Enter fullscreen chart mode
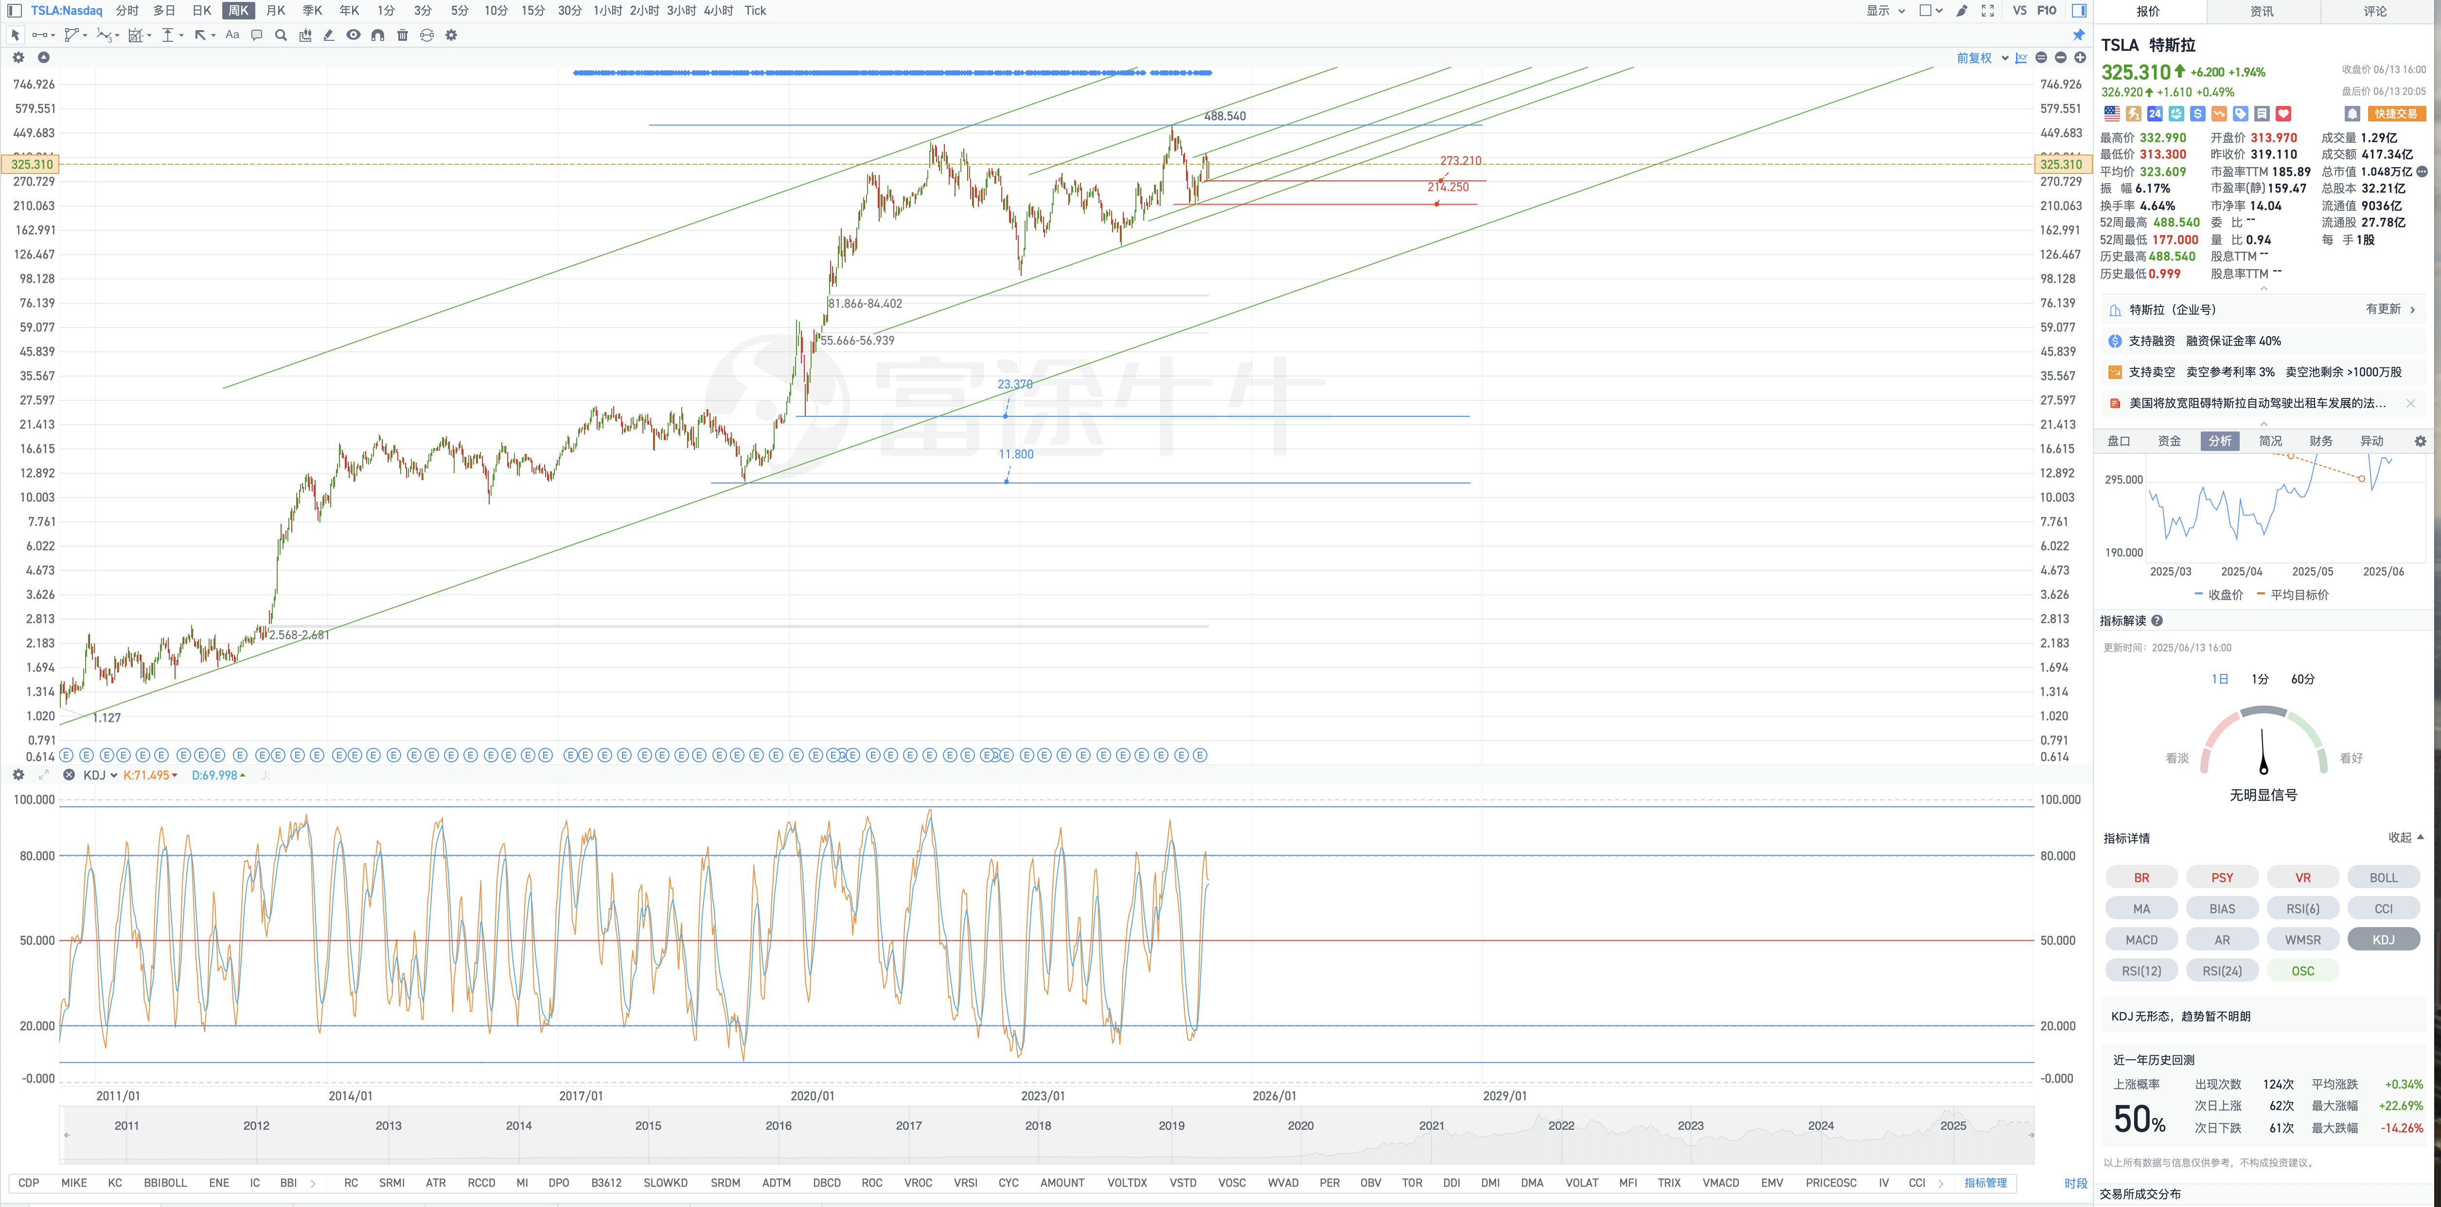 click(1988, 10)
